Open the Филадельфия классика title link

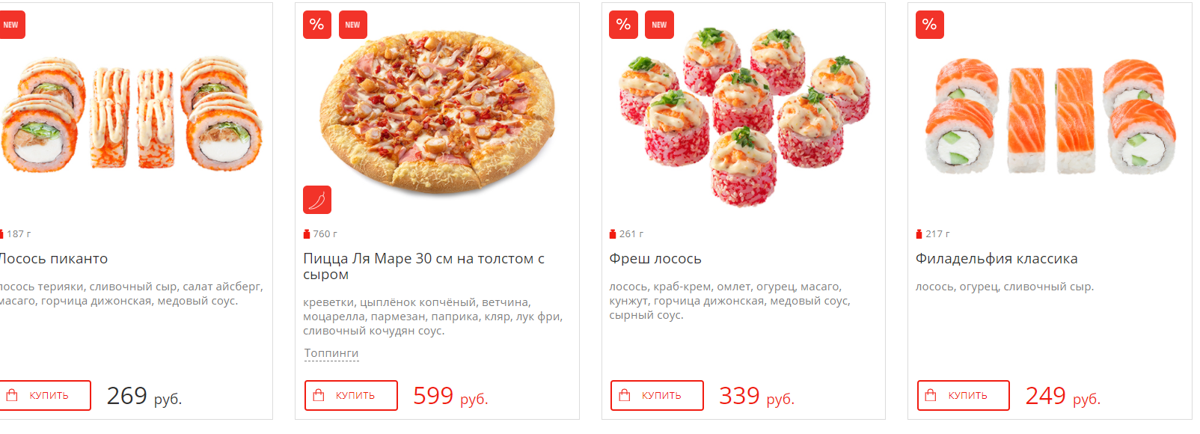coord(996,259)
